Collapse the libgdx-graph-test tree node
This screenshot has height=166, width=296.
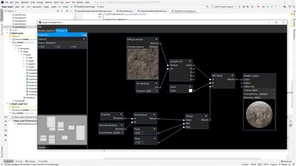tap(7, 104)
